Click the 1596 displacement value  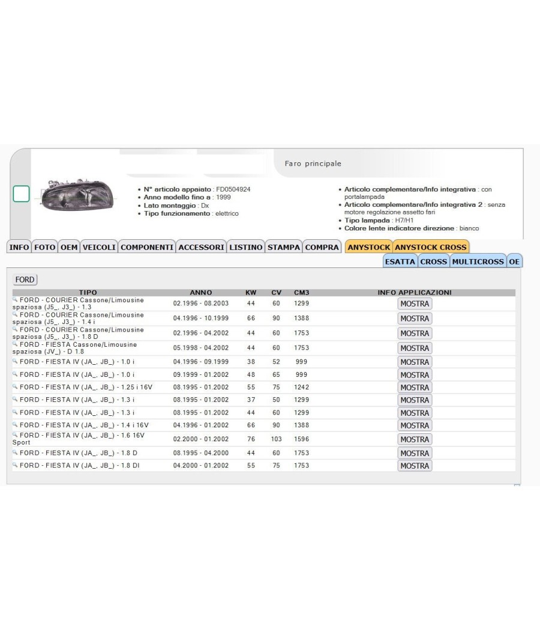click(301, 439)
